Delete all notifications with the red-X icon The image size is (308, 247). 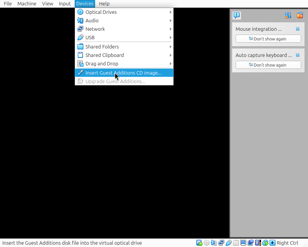300,15
